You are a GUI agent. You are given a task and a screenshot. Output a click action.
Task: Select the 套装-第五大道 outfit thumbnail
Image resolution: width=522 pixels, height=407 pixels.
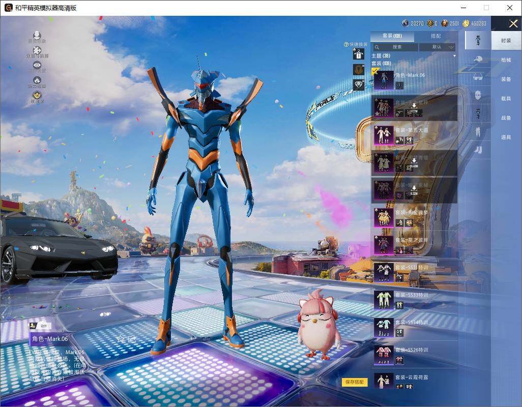click(384, 135)
